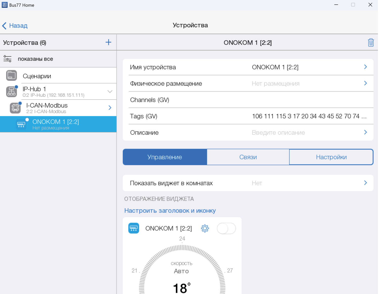The image size is (379, 294).
Task: Expand I-CAN-Modbus details chevron
Action: point(110,108)
